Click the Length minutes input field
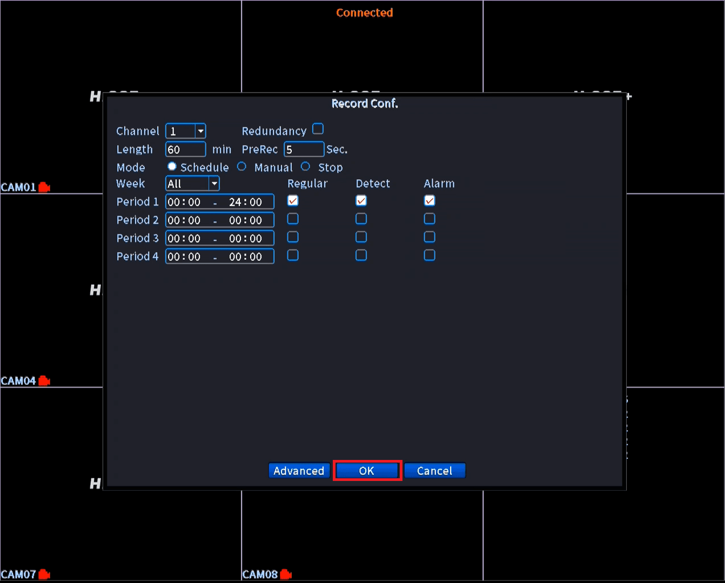Image resolution: width=725 pixels, height=583 pixels. coord(186,150)
